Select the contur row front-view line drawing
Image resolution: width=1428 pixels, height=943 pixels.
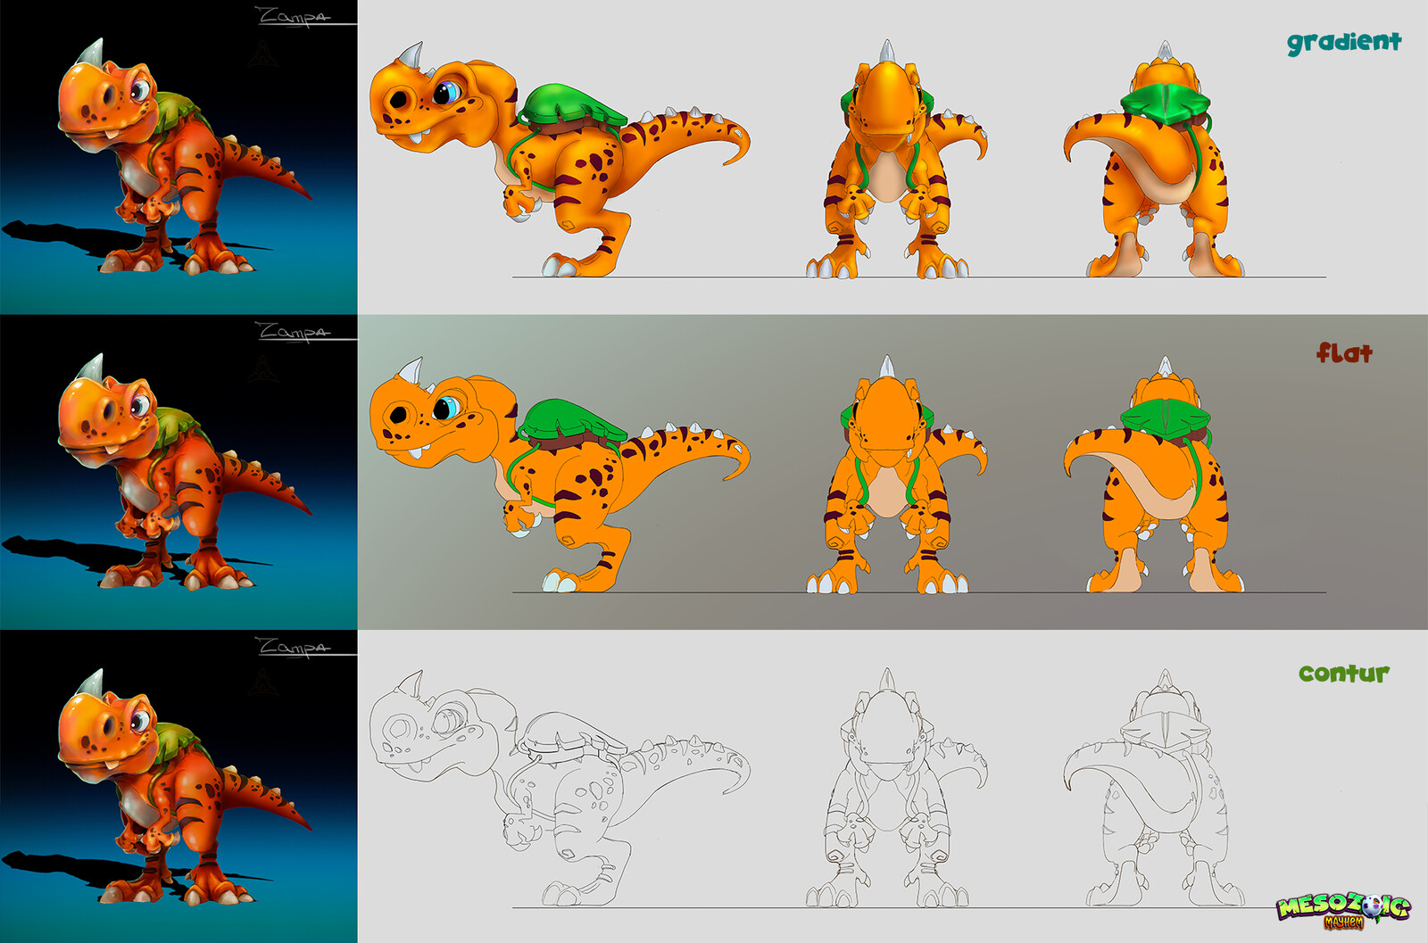tap(896, 788)
